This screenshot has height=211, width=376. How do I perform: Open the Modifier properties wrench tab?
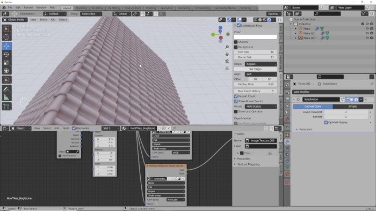[287, 142]
